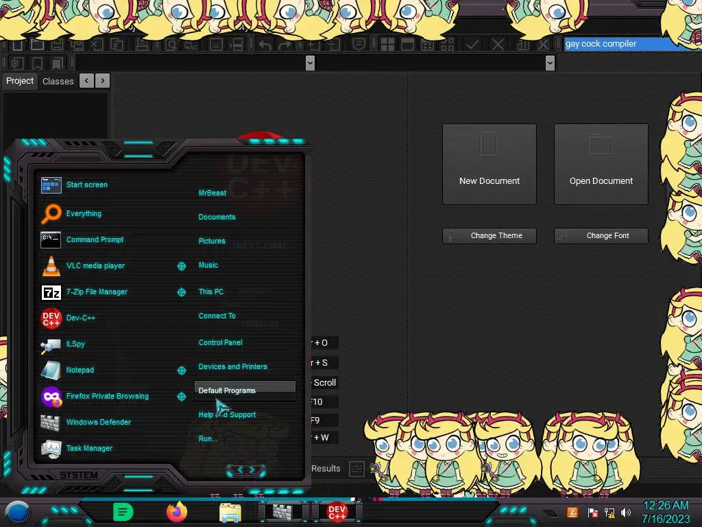
Task: Switch to the Classes tab
Action: click(x=58, y=81)
